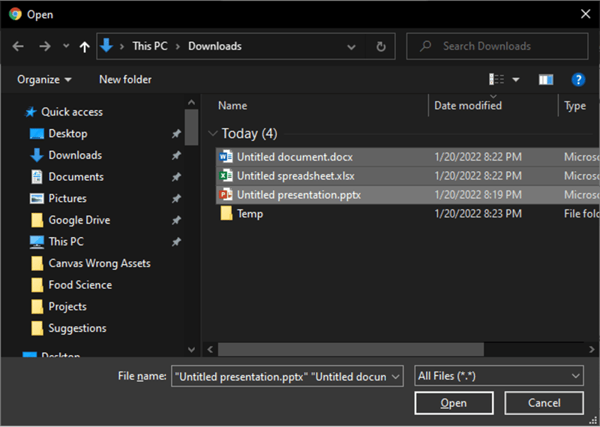
Task: Select Untitled spreadsheet.xlsx file
Action: [407, 176]
